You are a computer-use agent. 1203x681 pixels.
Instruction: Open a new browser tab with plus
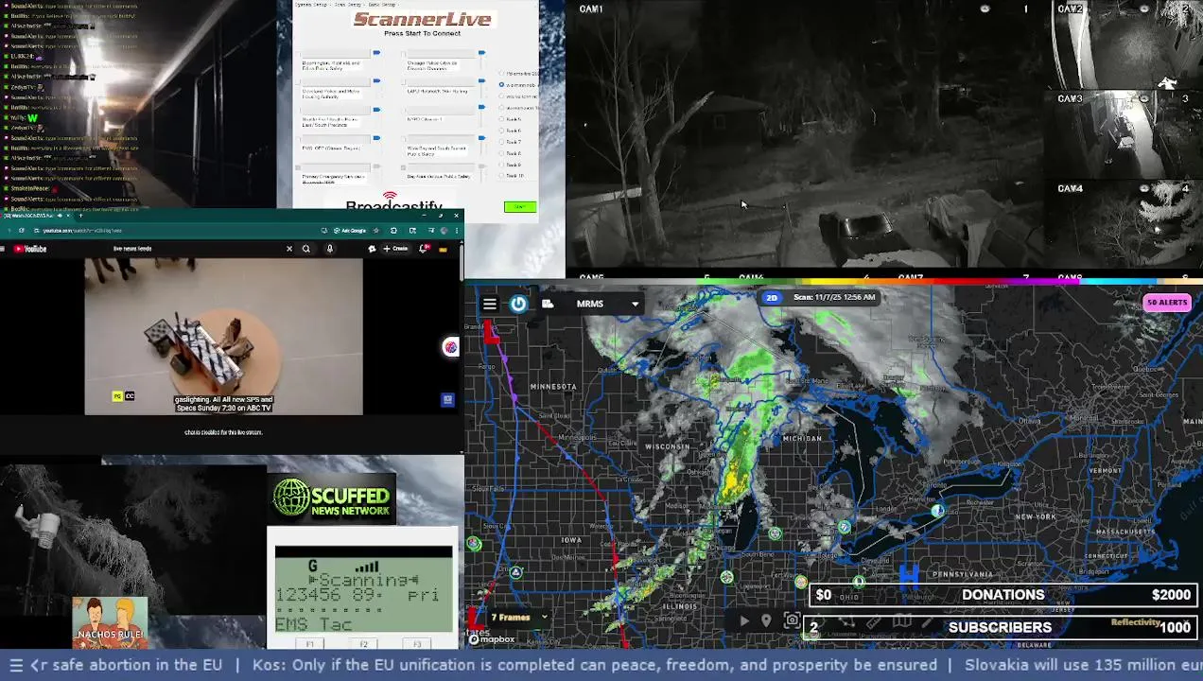(x=81, y=216)
